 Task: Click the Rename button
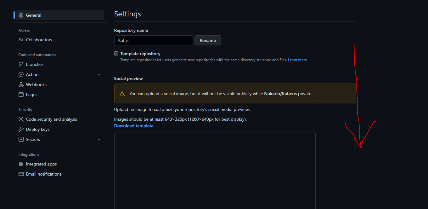click(208, 40)
